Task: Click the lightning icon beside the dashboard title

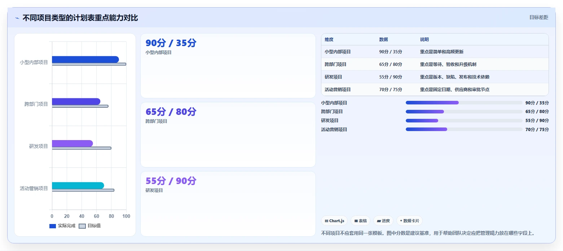Action: (17, 18)
